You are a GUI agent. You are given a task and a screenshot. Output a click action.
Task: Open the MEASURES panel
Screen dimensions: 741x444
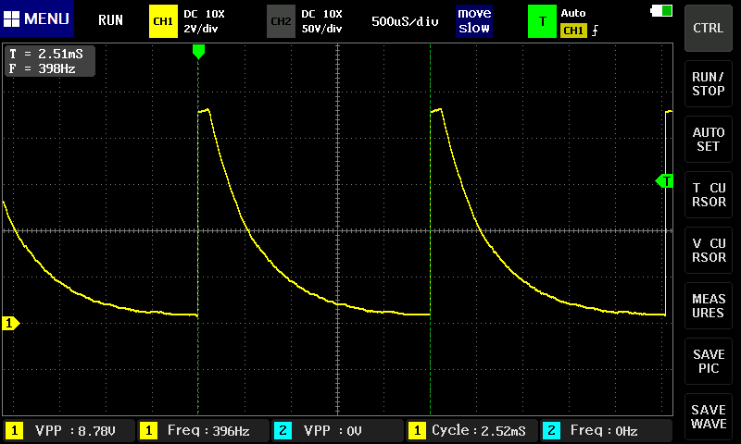[x=708, y=306]
